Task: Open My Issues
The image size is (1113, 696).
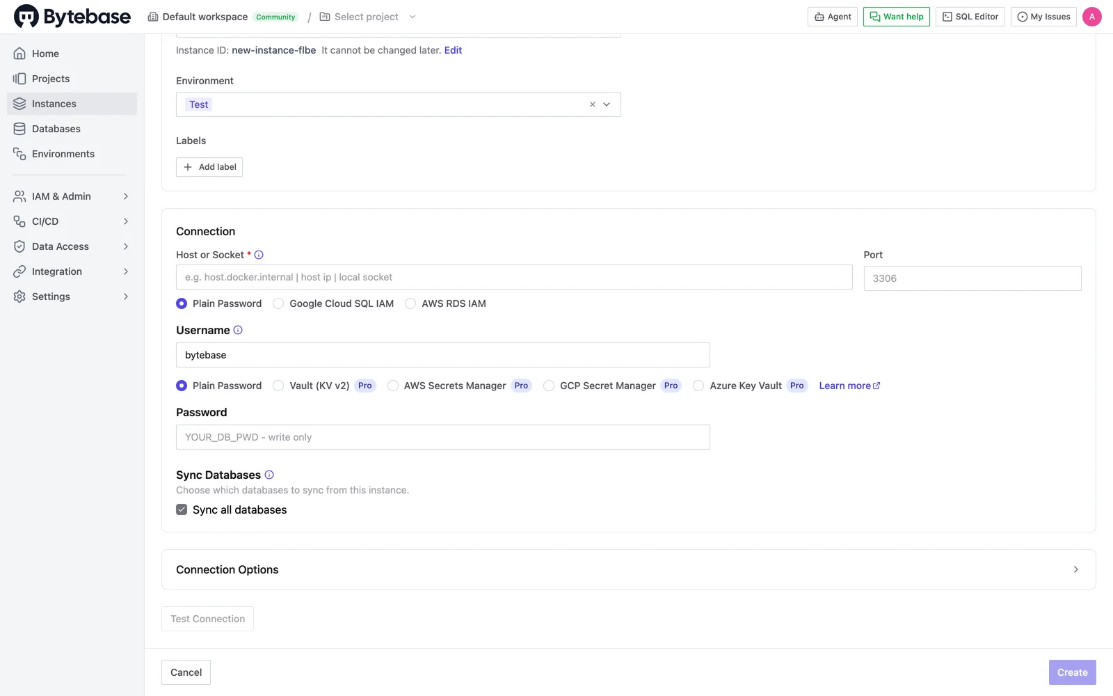Action: click(x=1043, y=17)
